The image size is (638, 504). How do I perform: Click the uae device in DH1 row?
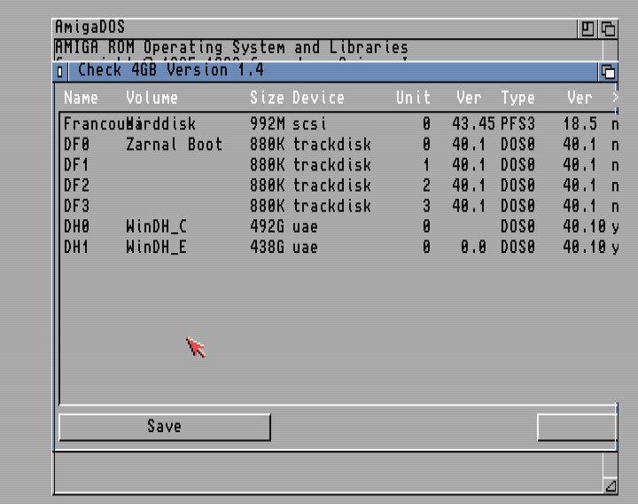pos(305,247)
